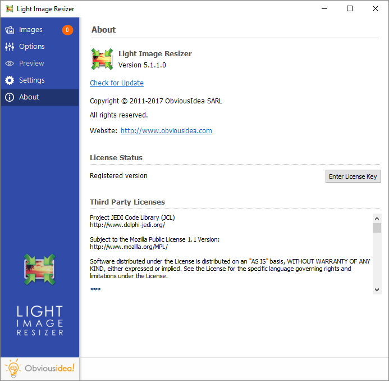389x381 pixels.
Task: Click the Third Party Licenses heading
Action: (127, 202)
